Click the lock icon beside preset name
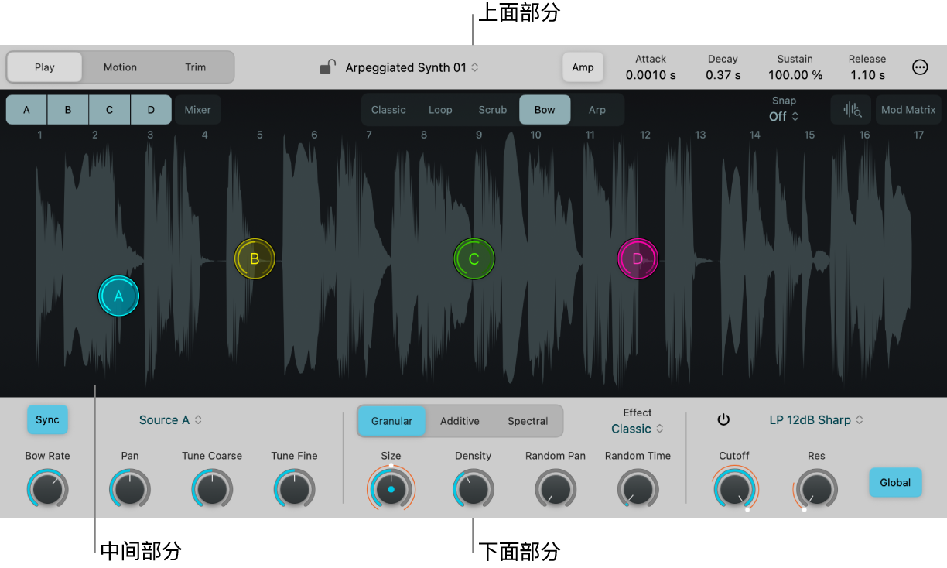 (x=328, y=67)
